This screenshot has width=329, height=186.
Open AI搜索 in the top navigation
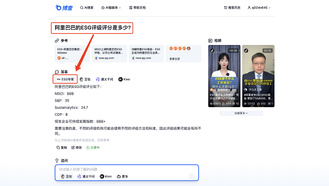pos(87,8)
